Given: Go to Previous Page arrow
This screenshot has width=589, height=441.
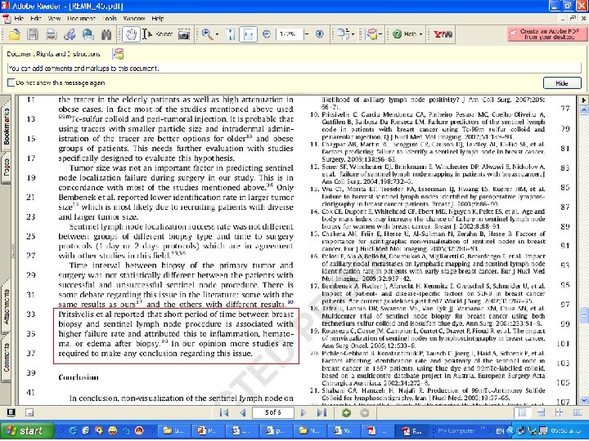Looking at the screenshot, I should [243, 413].
